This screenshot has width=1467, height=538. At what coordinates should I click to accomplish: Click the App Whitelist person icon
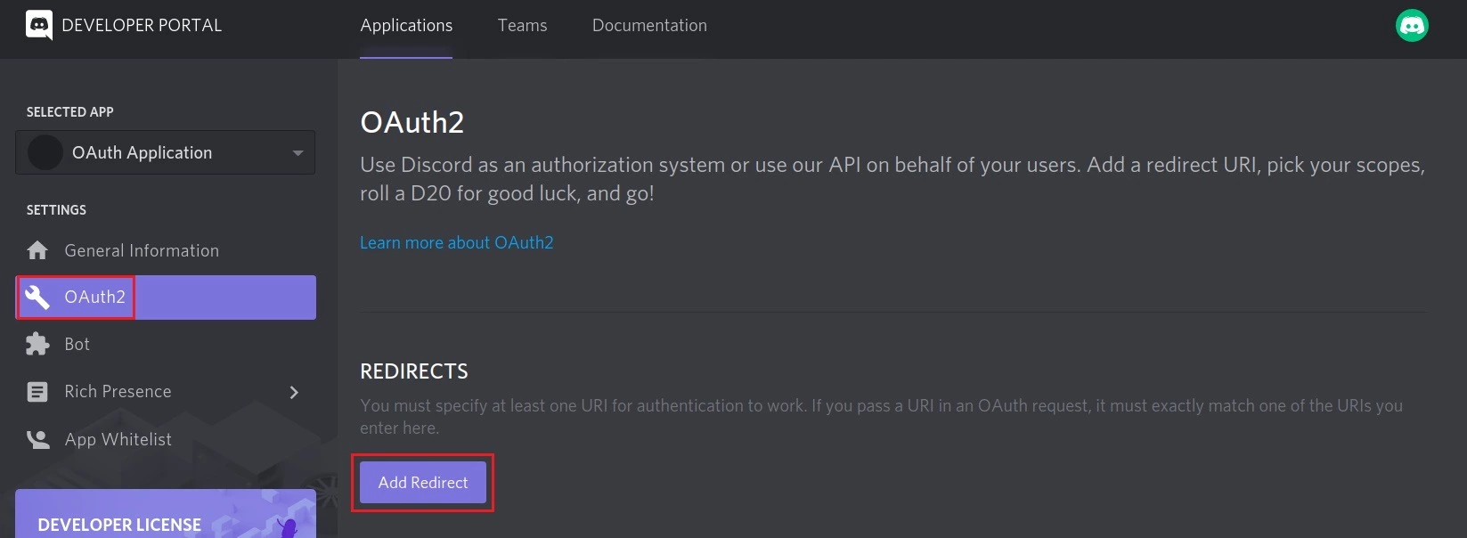click(x=37, y=439)
